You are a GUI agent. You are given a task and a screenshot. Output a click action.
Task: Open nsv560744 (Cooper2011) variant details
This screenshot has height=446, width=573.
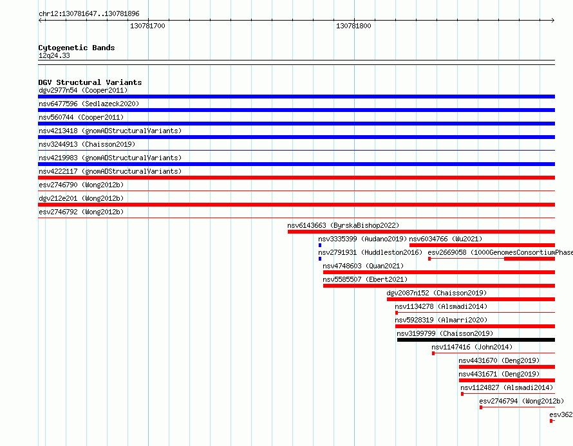pos(81,117)
